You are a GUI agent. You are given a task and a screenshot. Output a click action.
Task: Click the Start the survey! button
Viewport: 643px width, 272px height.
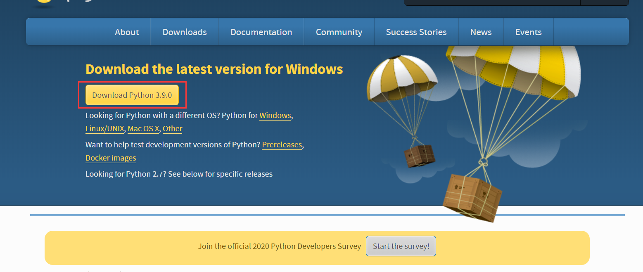click(x=401, y=246)
